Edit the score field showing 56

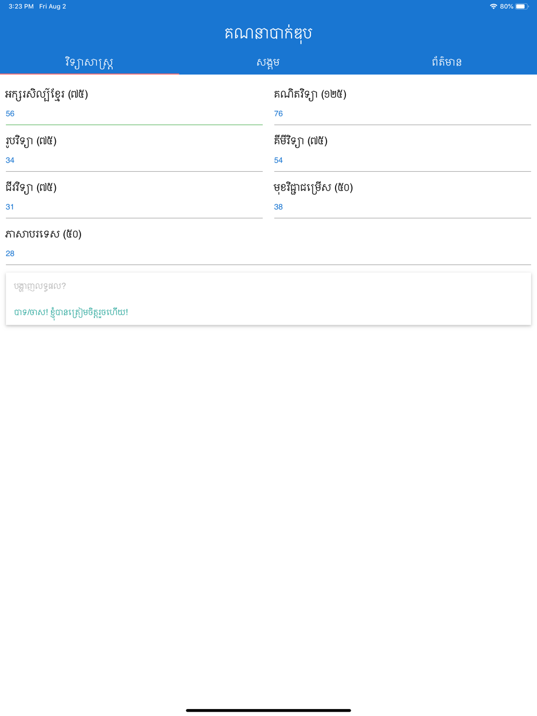coord(134,114)
